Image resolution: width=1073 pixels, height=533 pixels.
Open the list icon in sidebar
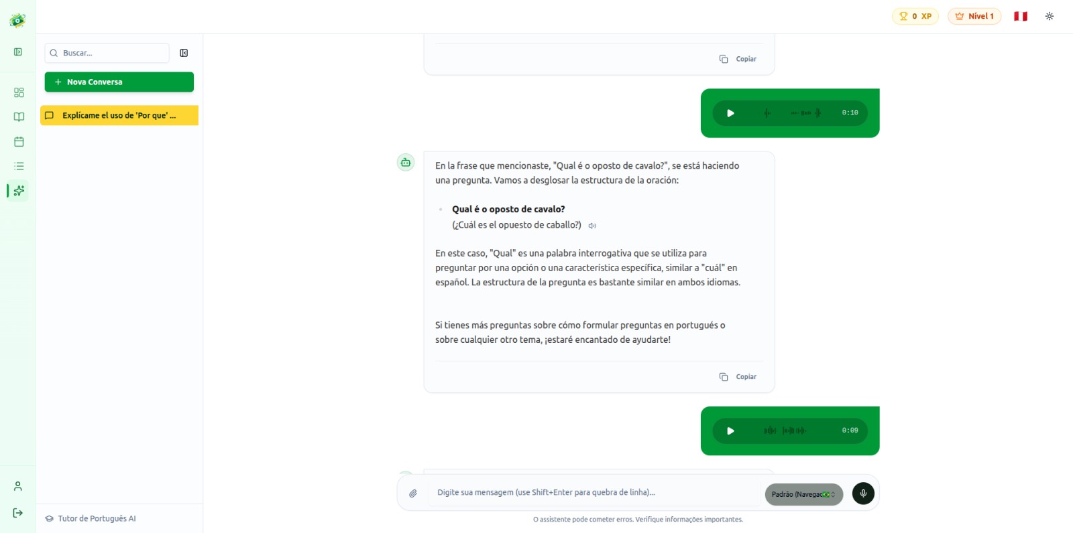(x=19, y=166)
